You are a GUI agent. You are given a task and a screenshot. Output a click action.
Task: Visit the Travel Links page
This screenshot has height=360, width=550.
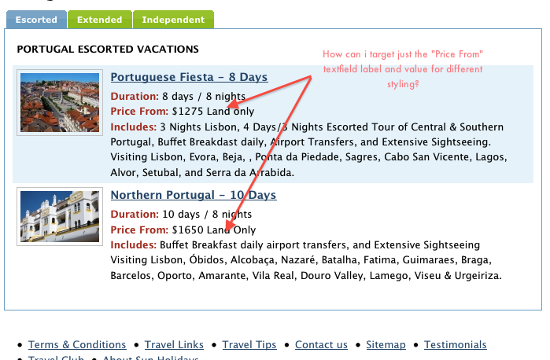point(174,344)
